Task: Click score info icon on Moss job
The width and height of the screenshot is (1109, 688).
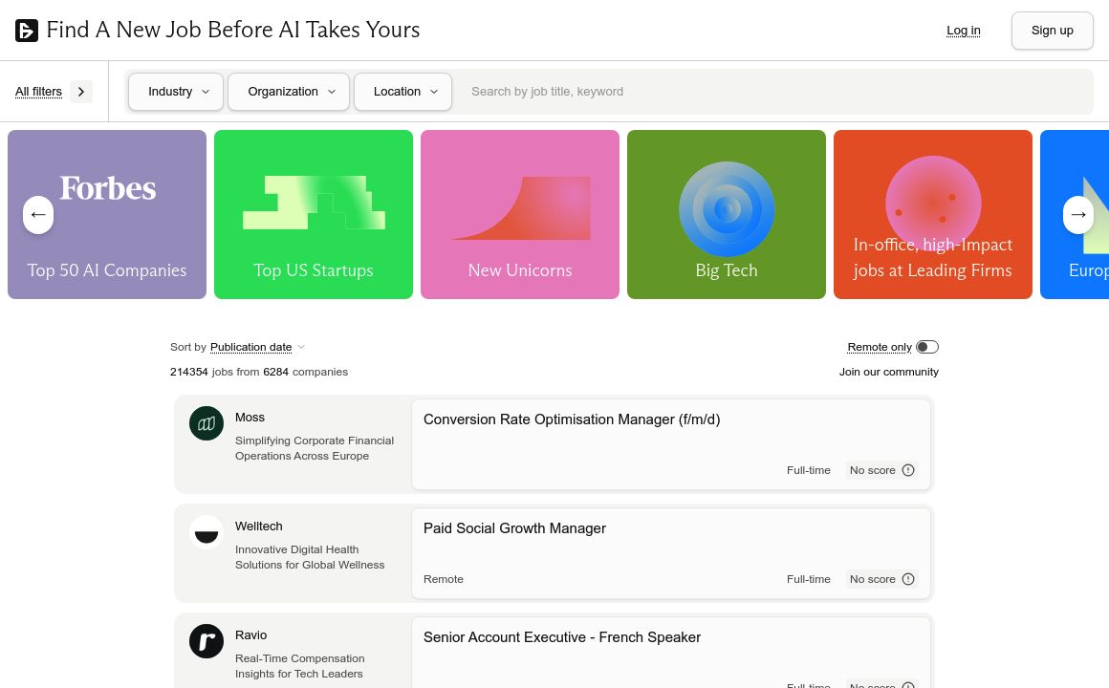Action: pos(908,470)
